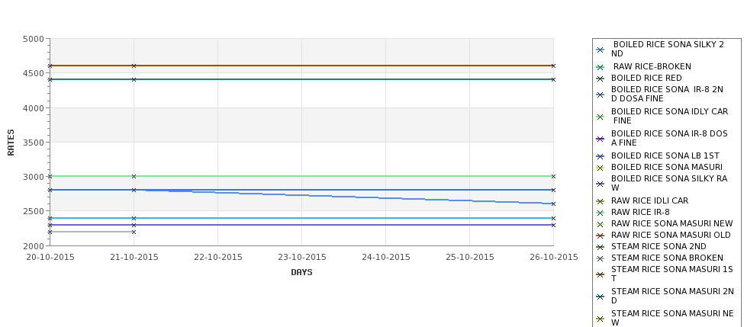The height and width of the screenshot is (327, 744).
Task: Click the DAYS x-axis title
Action: (x=301, y=273)
